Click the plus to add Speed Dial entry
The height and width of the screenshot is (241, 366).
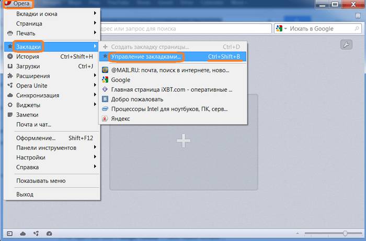click(x=183, y=140)
